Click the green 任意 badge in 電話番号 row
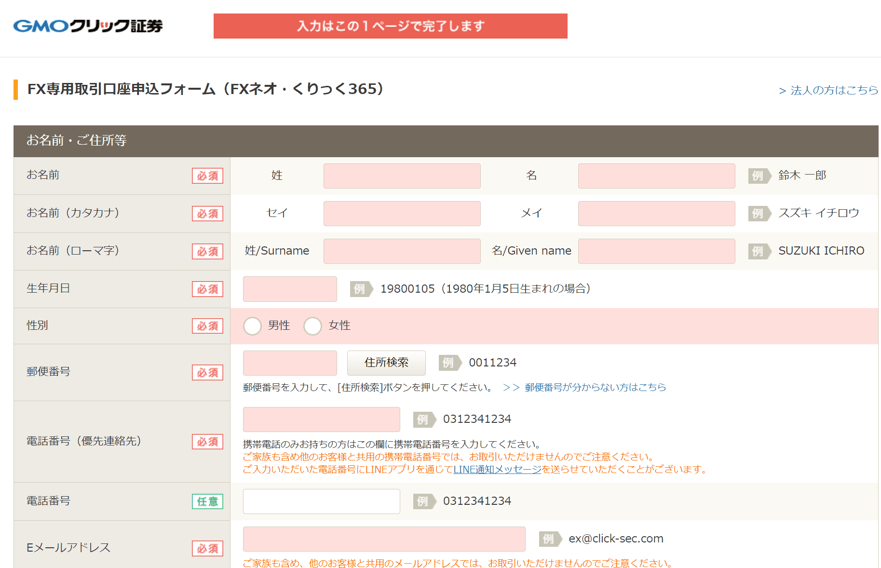 (207, 501)
